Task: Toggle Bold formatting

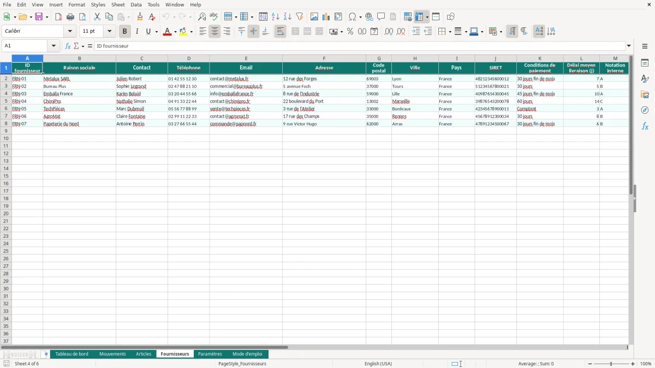Action: click(125, 32)
